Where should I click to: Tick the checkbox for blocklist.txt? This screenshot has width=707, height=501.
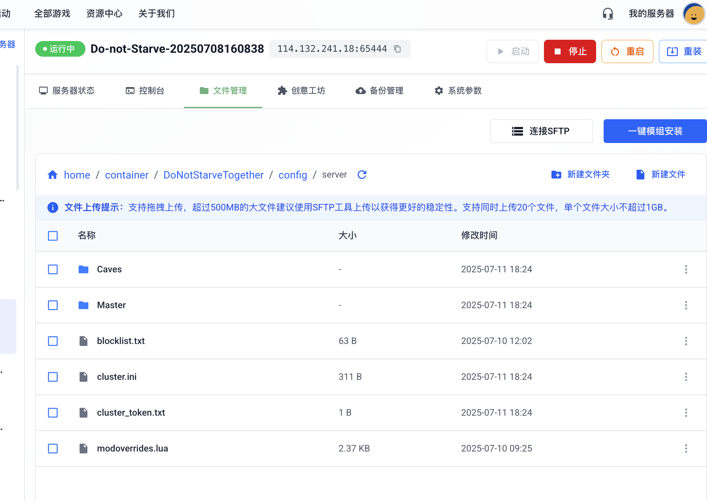[53, 341]
